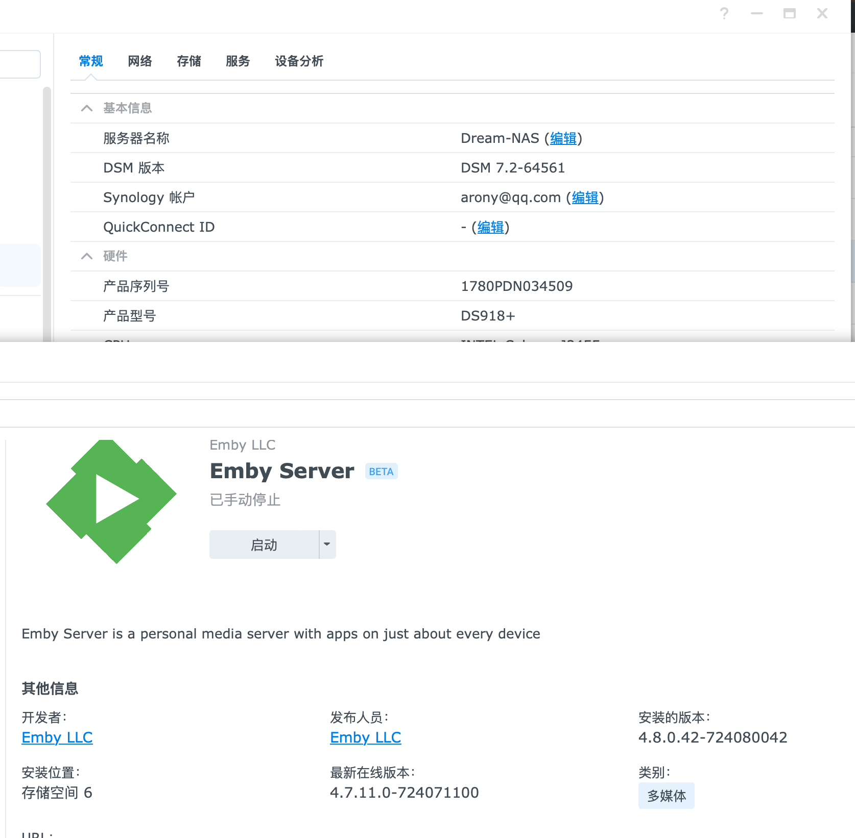The height and width of the screenshot is (838, 855).
Task: Click installed version 4.8.0.42-724080042
Action: (x=713, y=737)
